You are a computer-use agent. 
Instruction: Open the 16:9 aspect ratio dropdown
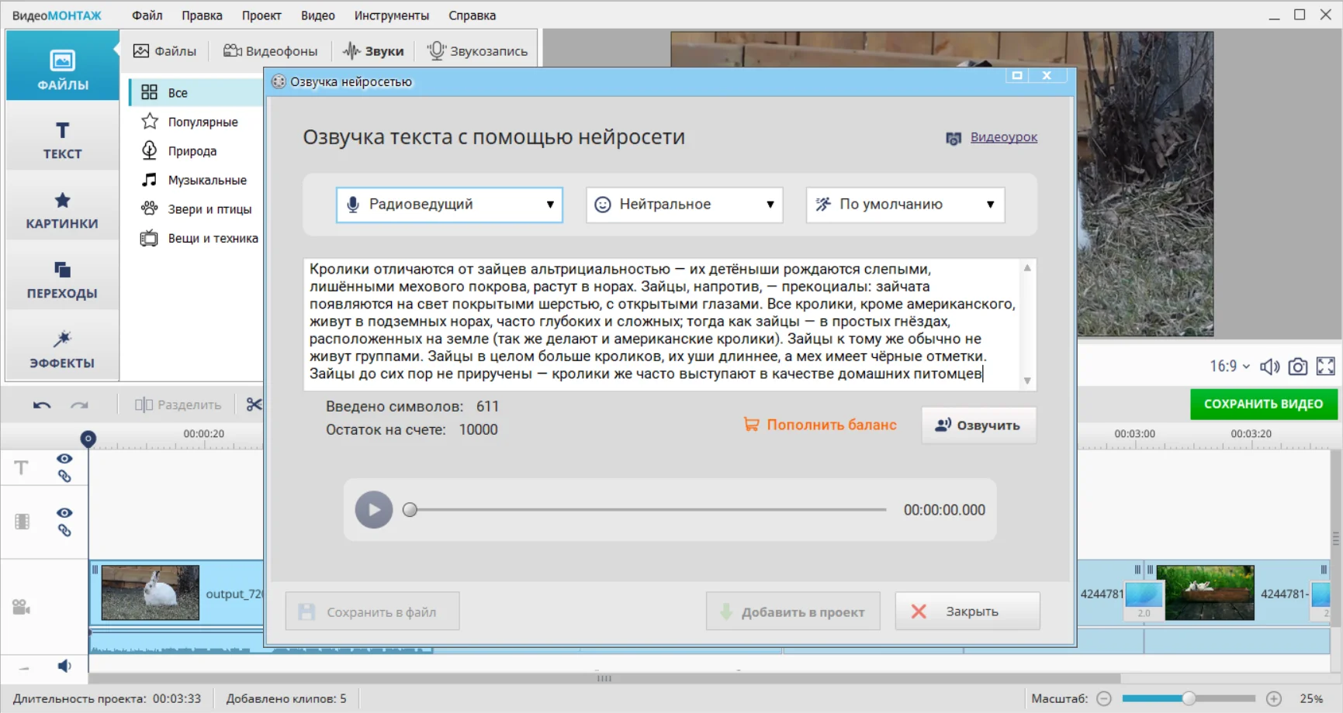[1230, 366]
